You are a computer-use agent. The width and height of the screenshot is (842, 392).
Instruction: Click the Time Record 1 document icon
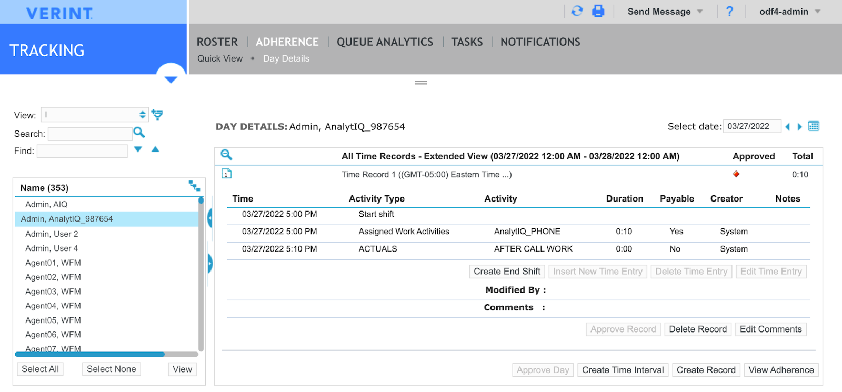[x=226, y=174]
